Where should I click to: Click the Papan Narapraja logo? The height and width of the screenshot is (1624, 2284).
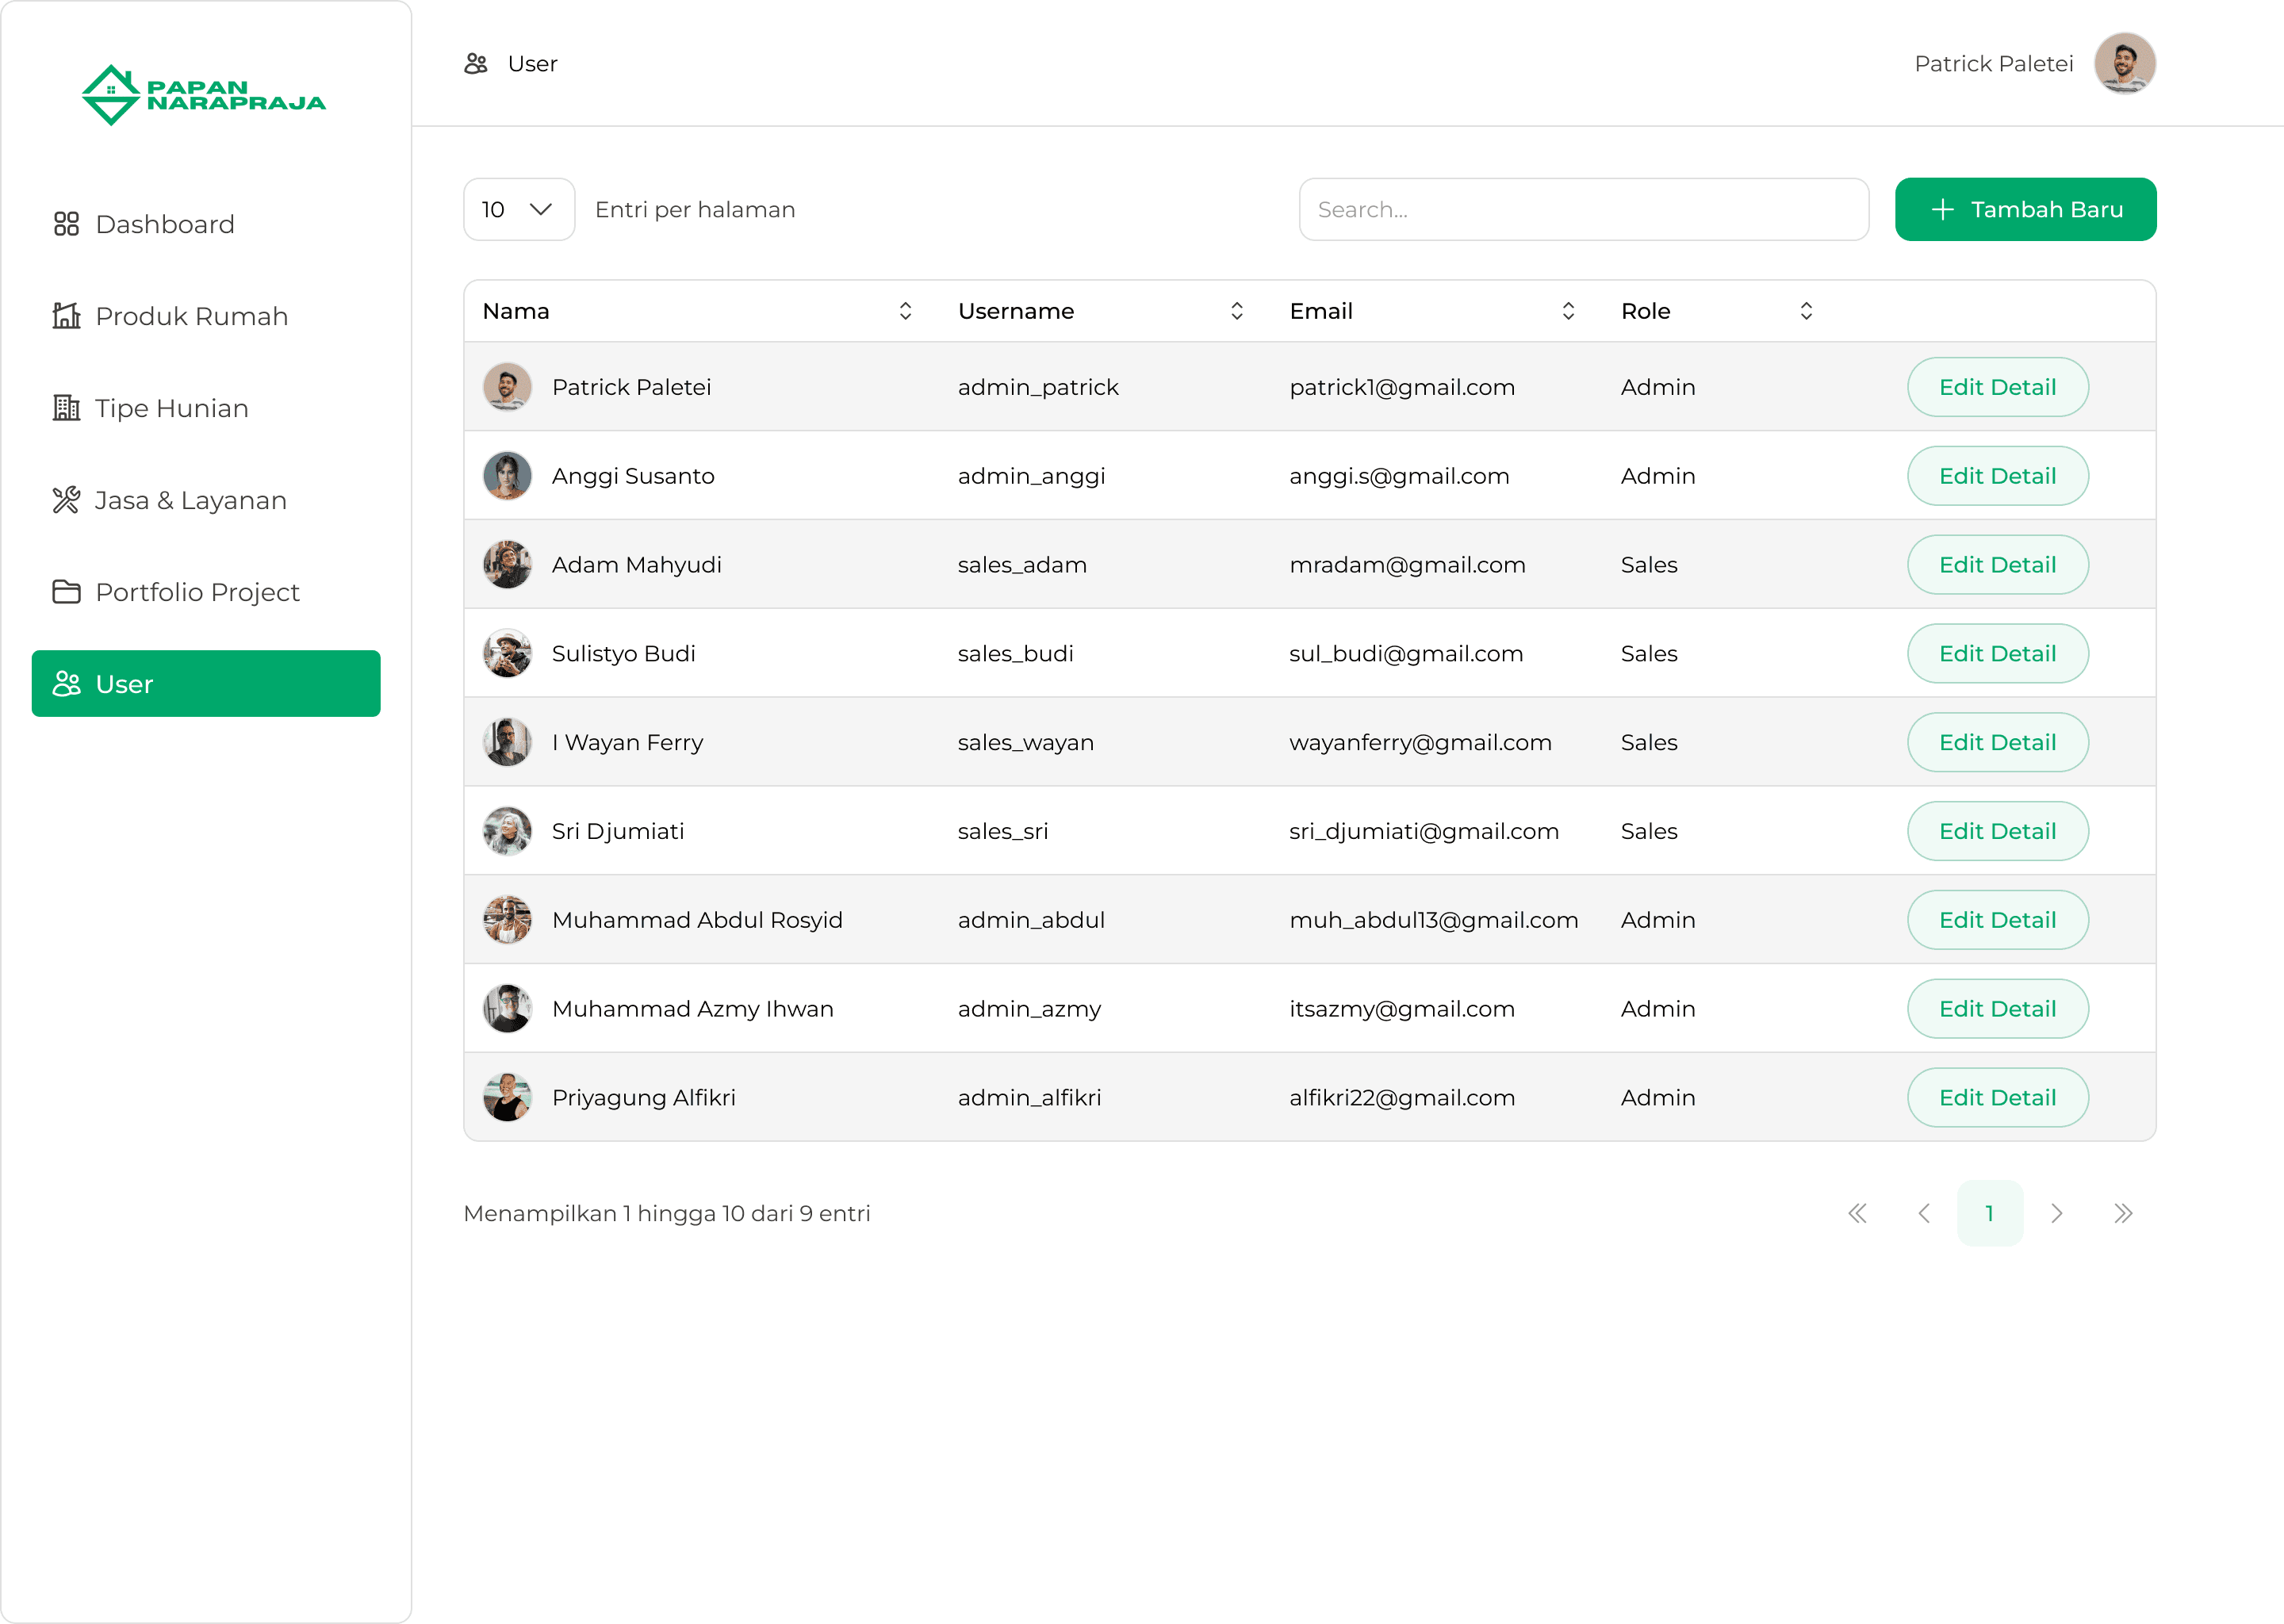204,95
